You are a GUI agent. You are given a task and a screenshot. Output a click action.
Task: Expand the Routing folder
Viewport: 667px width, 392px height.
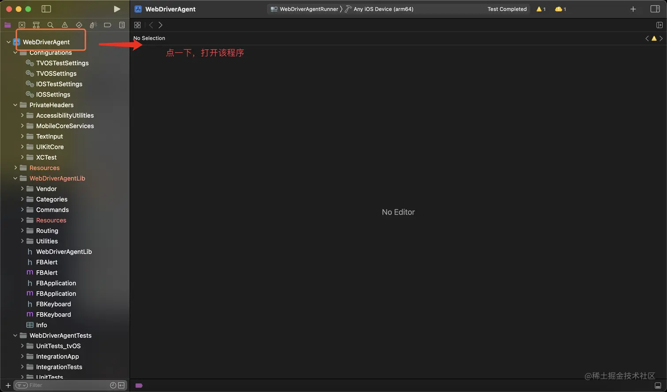(x=22, y=231)
